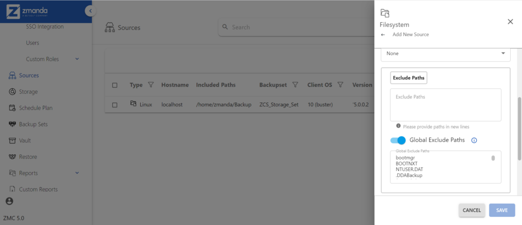Viewport: 522px width, 225px height.
Task: Click the Linux filesystem type icon in row
Action: coord(133,104)
